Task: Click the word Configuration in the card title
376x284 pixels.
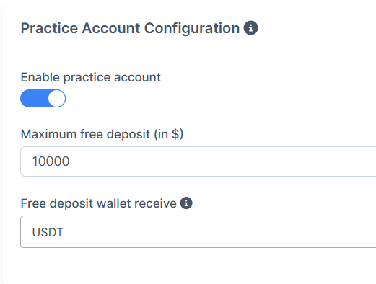Action: 192,28
